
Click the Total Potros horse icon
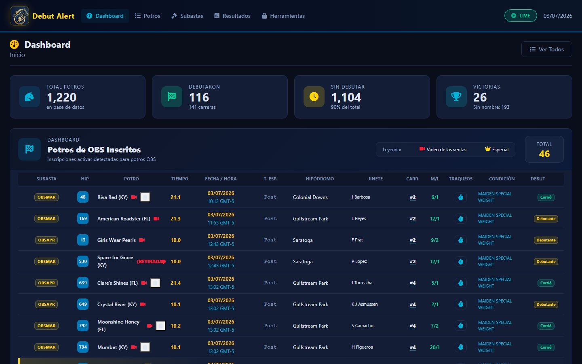[30, 97]
